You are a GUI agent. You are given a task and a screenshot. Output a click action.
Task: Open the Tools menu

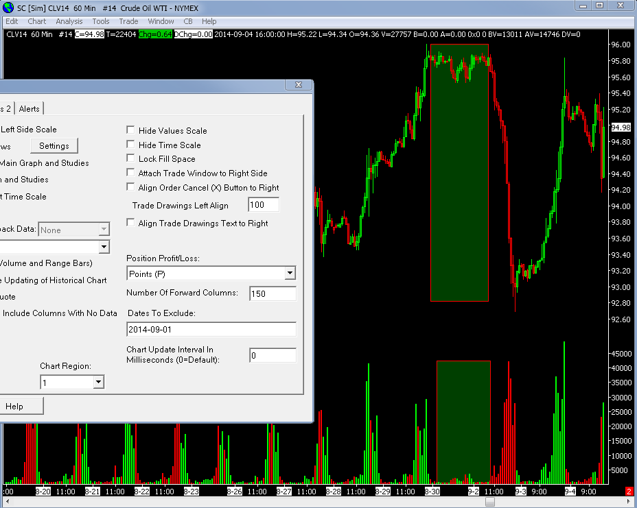tap(101, 21)
